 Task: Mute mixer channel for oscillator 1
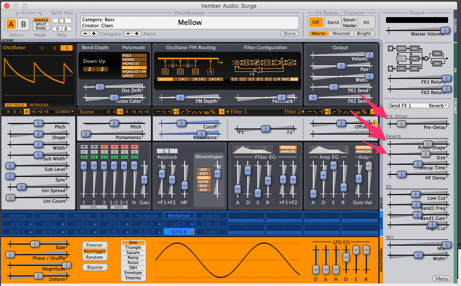(x=83, y=147)
